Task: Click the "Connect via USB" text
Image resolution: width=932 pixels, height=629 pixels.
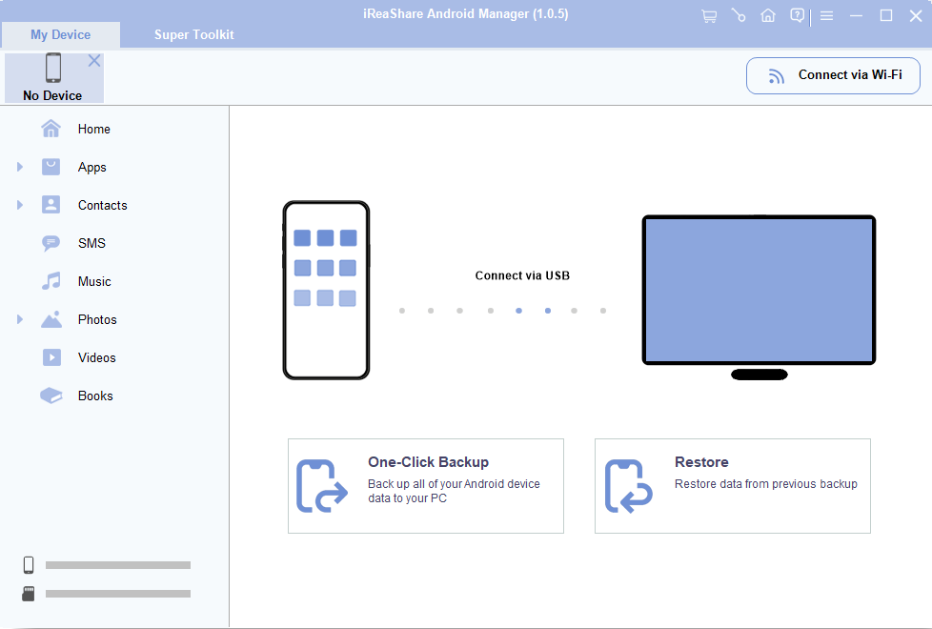Action: click(x=522, y=275)
